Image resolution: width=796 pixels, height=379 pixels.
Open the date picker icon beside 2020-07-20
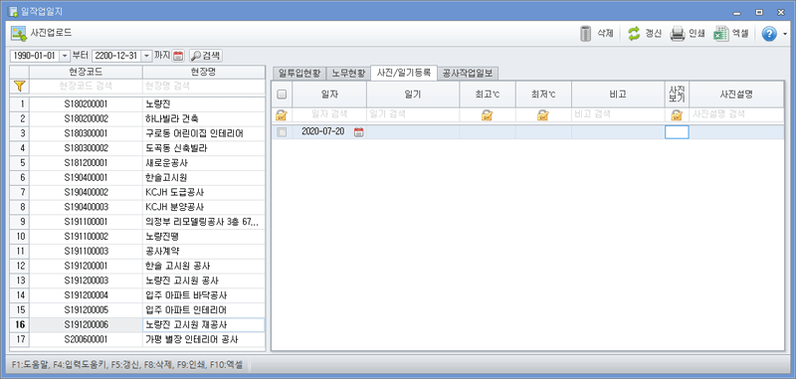(359, 132)
